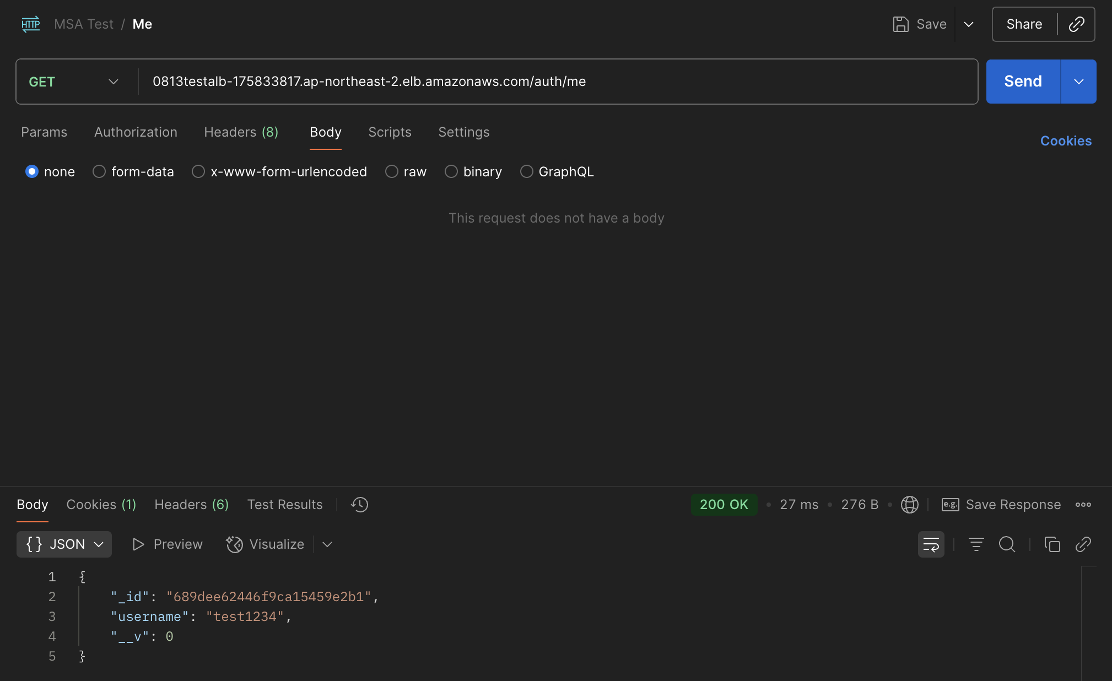Open search in response body
The width and height of the screenshot is (1112, 681).
click(1007, 544)
